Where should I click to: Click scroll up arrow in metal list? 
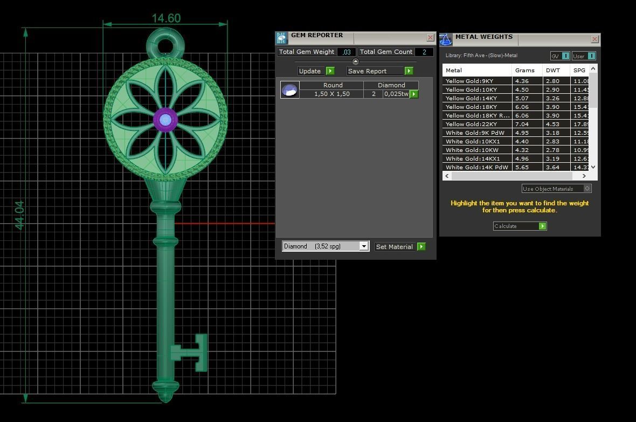[593, 69]
